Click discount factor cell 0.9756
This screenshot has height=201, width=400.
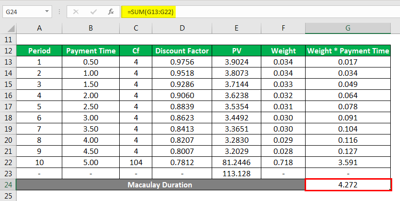tap(182, 62)
